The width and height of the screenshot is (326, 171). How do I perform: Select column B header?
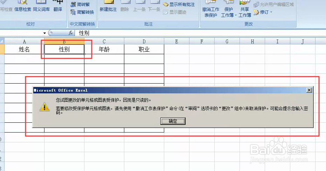64,41
